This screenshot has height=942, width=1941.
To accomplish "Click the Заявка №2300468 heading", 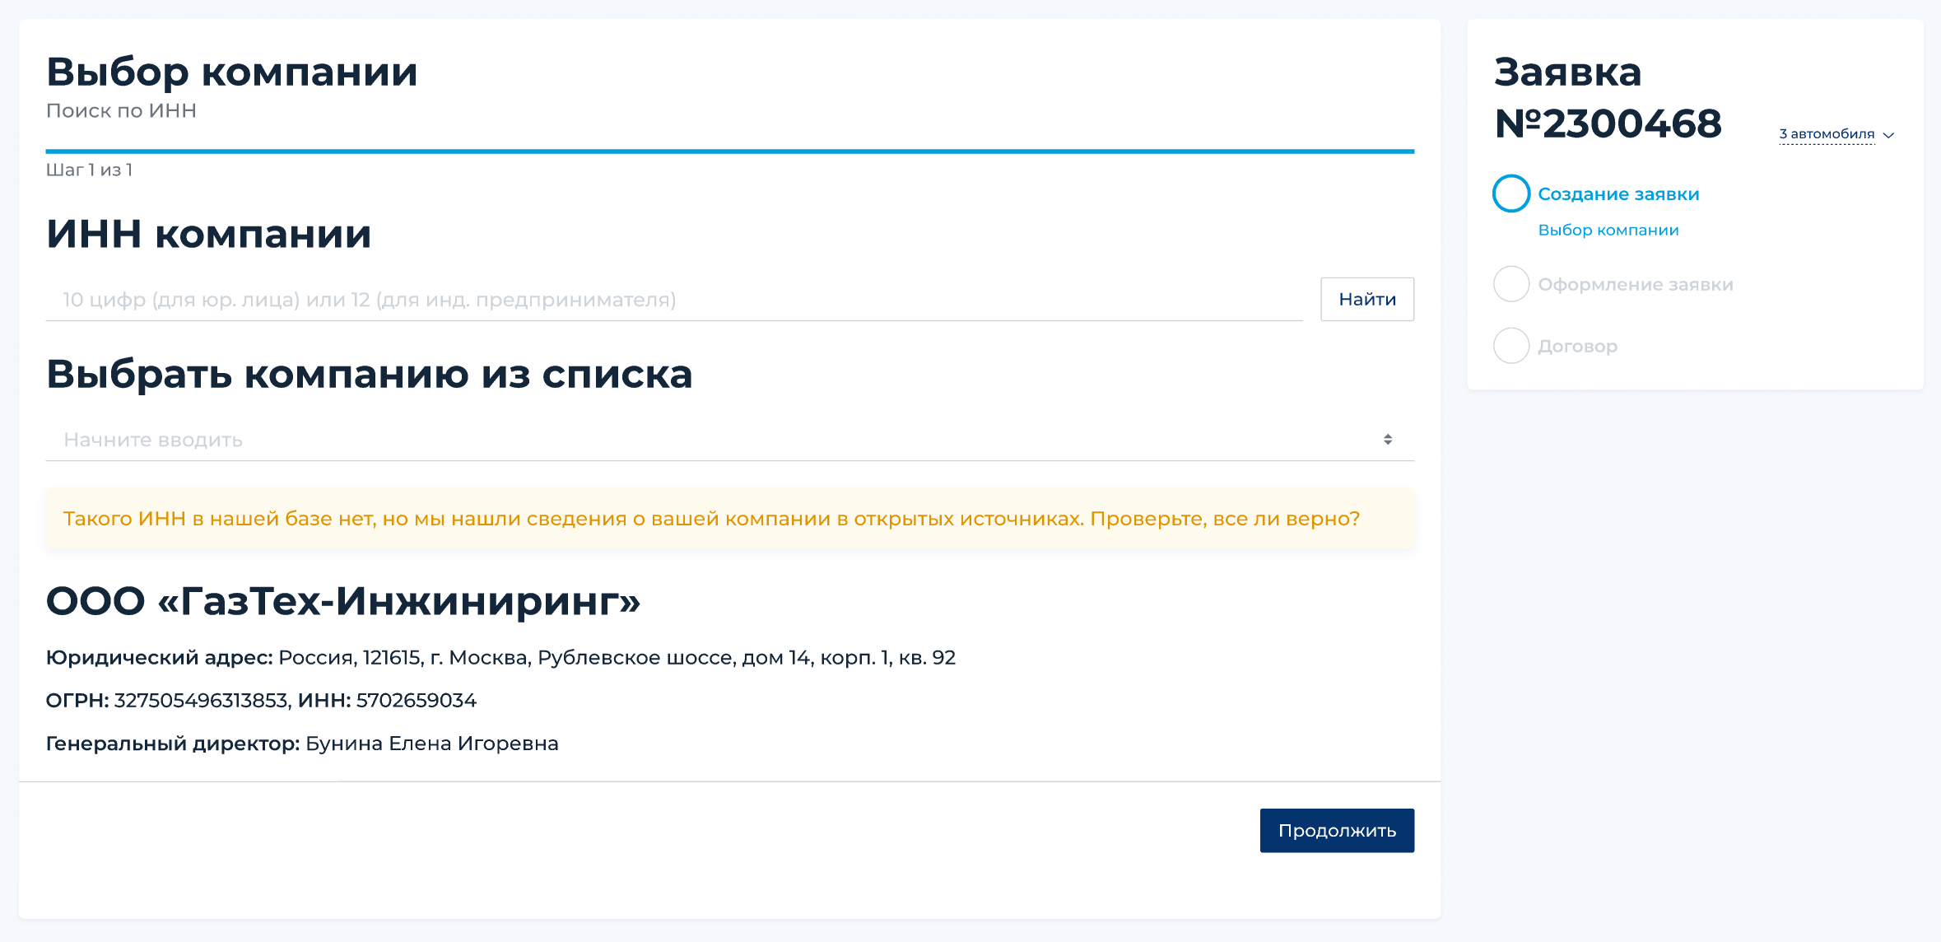I will (x=1607, y=98).
